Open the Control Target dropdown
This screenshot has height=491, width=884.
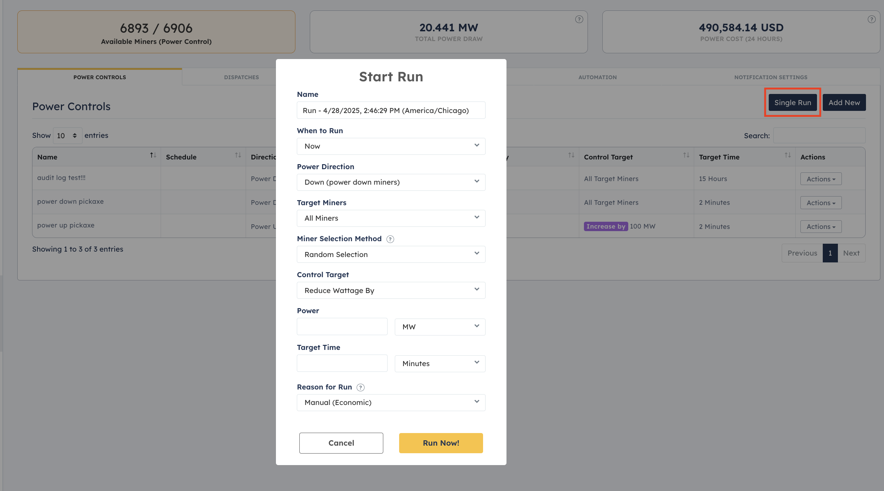tap(391, 290)
